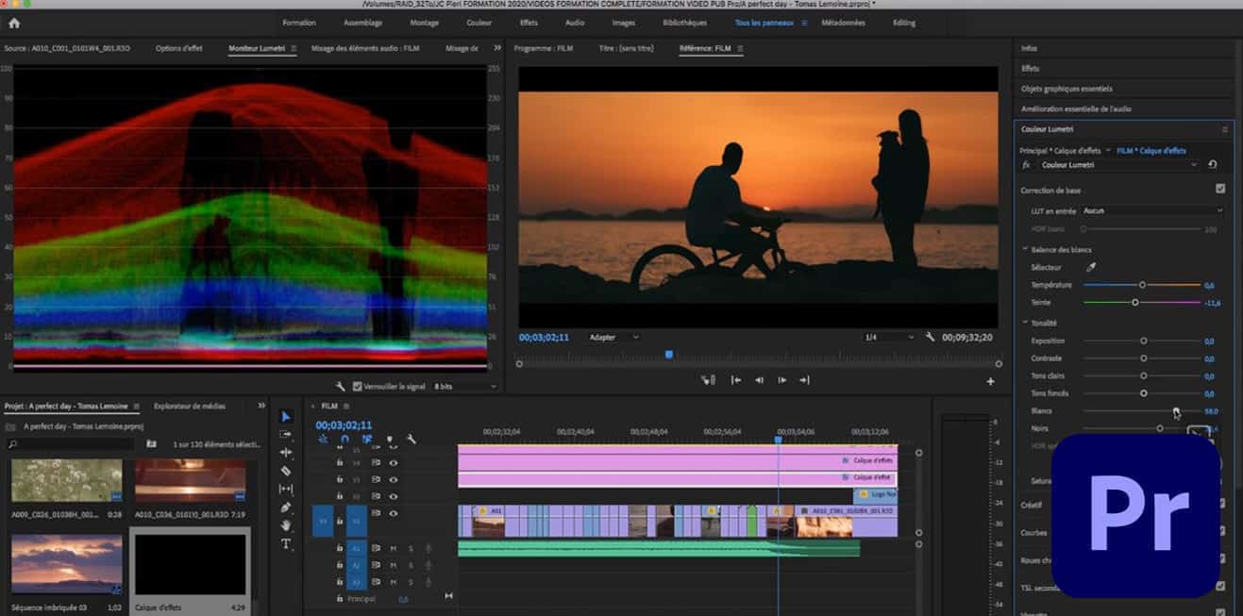Open the timeline wrench settings icon
This screenshot has height=616, width=1243.
pyautogui.click(x=412, y=438)
